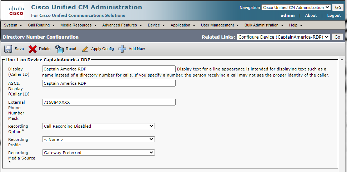Screen dimensions: 347x172
Task: Click the red Delete X icon
Action: coord(33,49)
